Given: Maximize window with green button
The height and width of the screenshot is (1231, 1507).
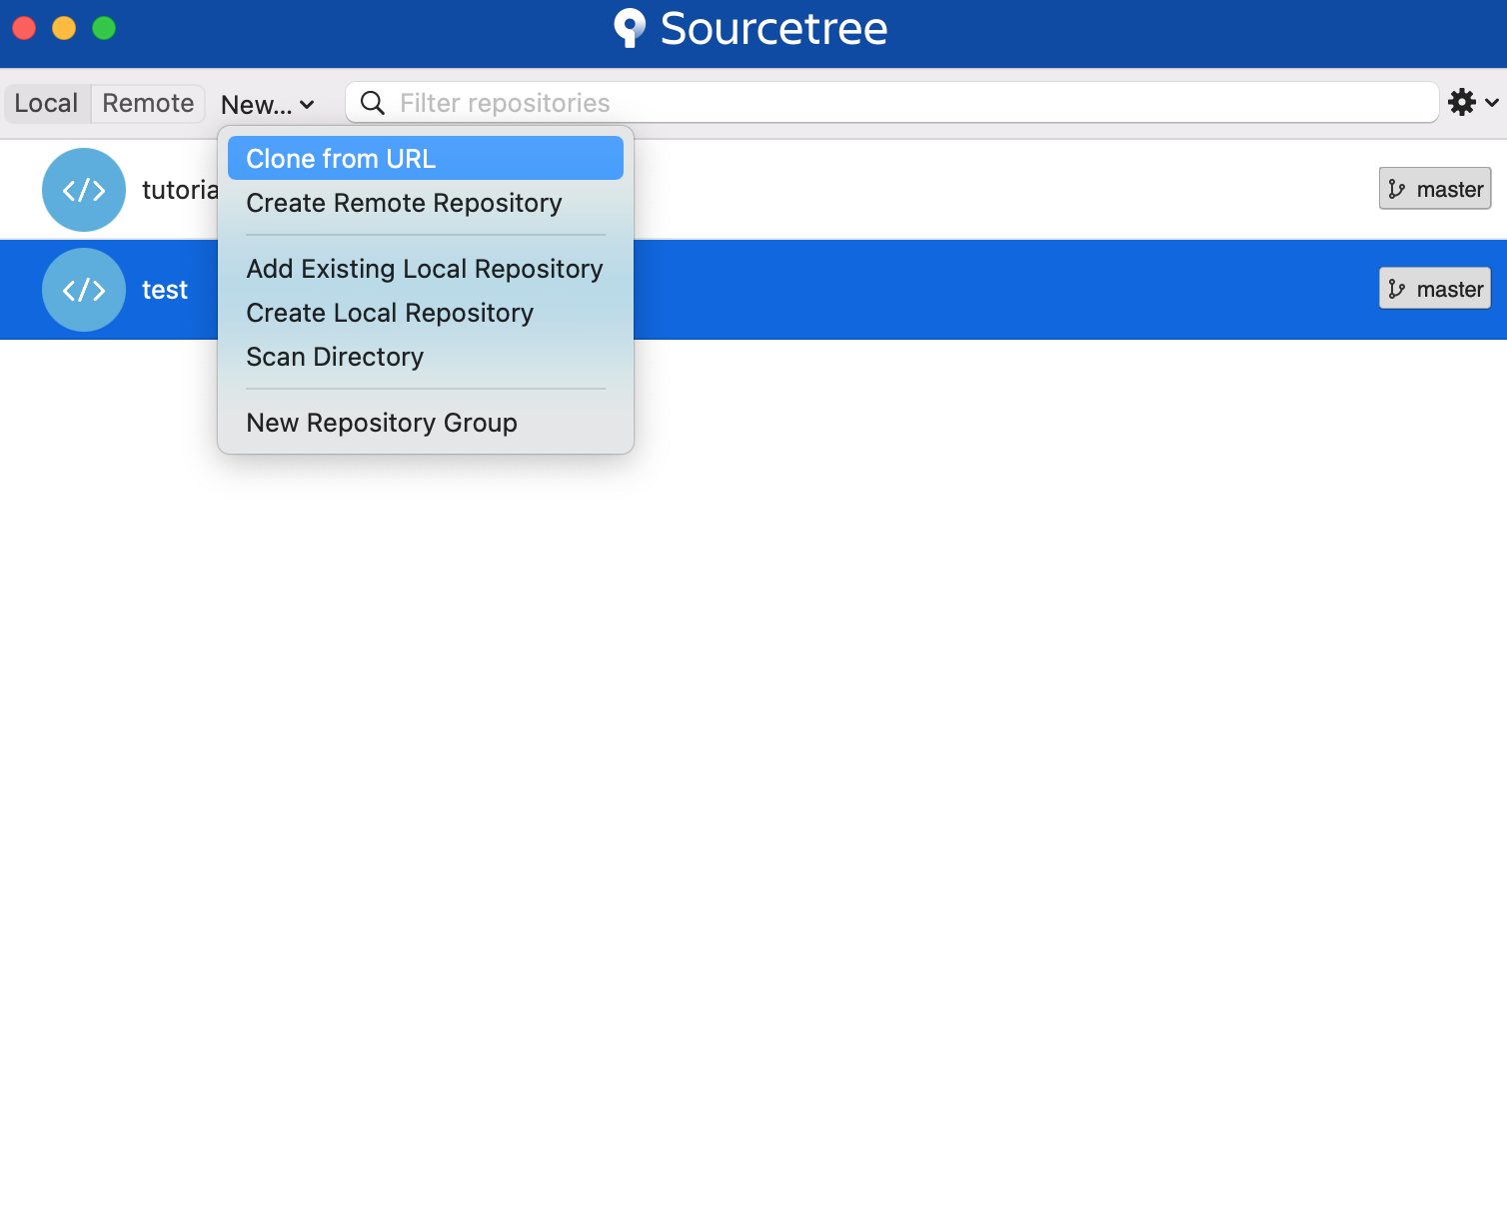Looking at the screenshot, I should pyautogui.click(x=104, y=28).
